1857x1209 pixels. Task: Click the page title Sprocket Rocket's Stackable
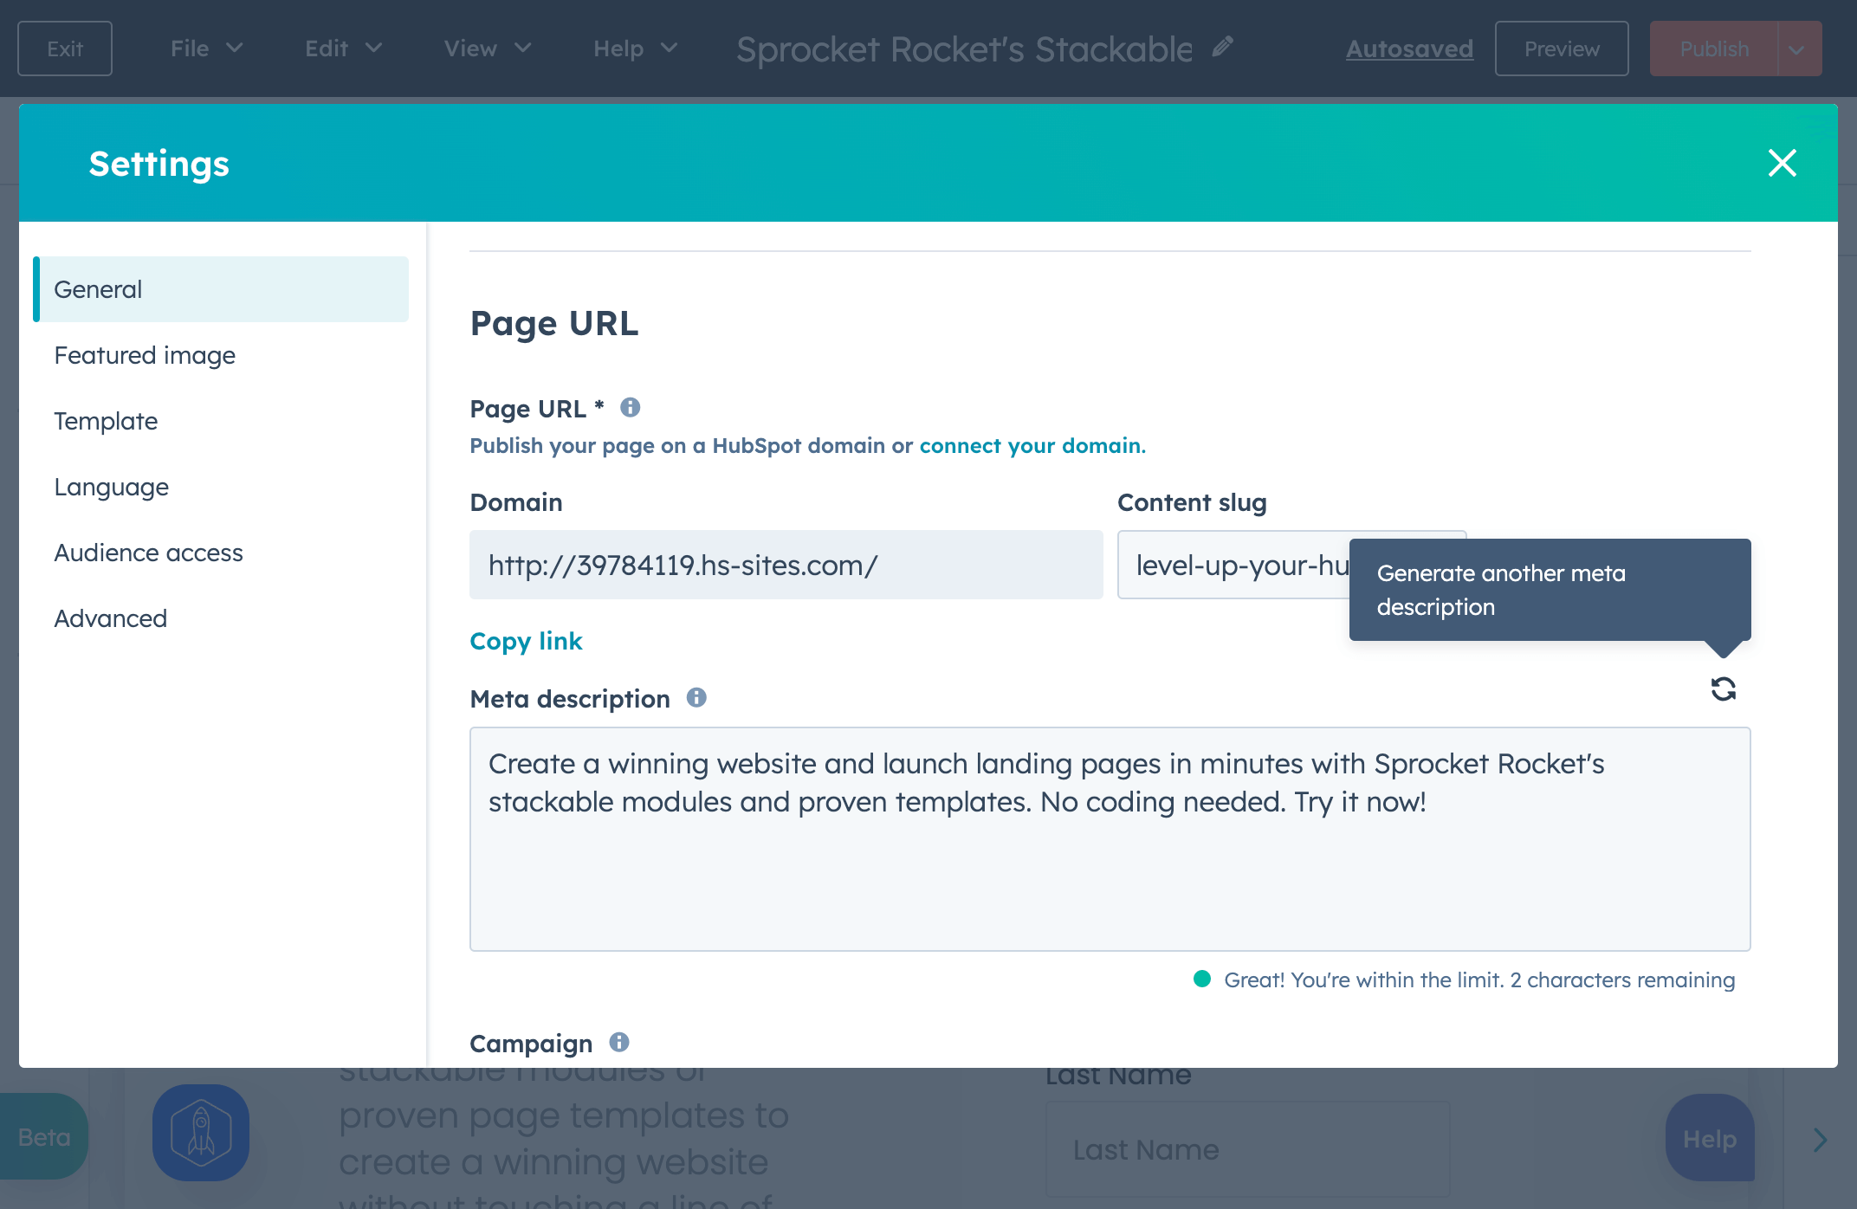coord(964,49)
